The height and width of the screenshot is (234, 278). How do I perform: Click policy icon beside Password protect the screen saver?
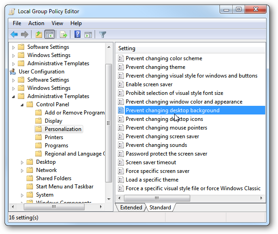[x=121, y=154]
